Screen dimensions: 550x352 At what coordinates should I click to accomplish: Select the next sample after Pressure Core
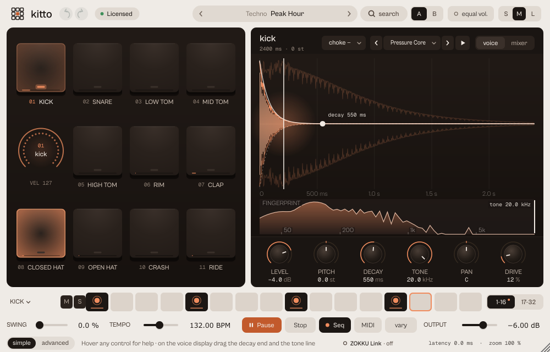448,43
